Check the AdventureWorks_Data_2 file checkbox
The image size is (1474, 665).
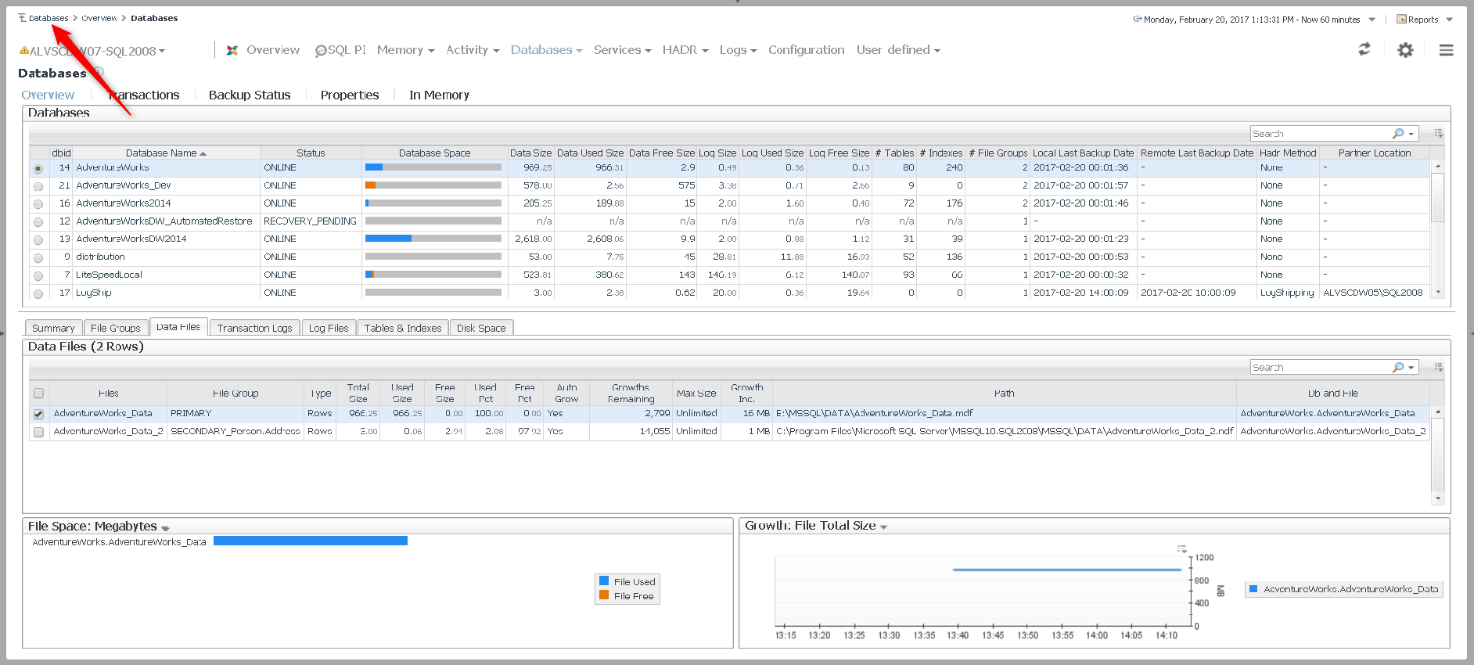(x=38, y=432)
